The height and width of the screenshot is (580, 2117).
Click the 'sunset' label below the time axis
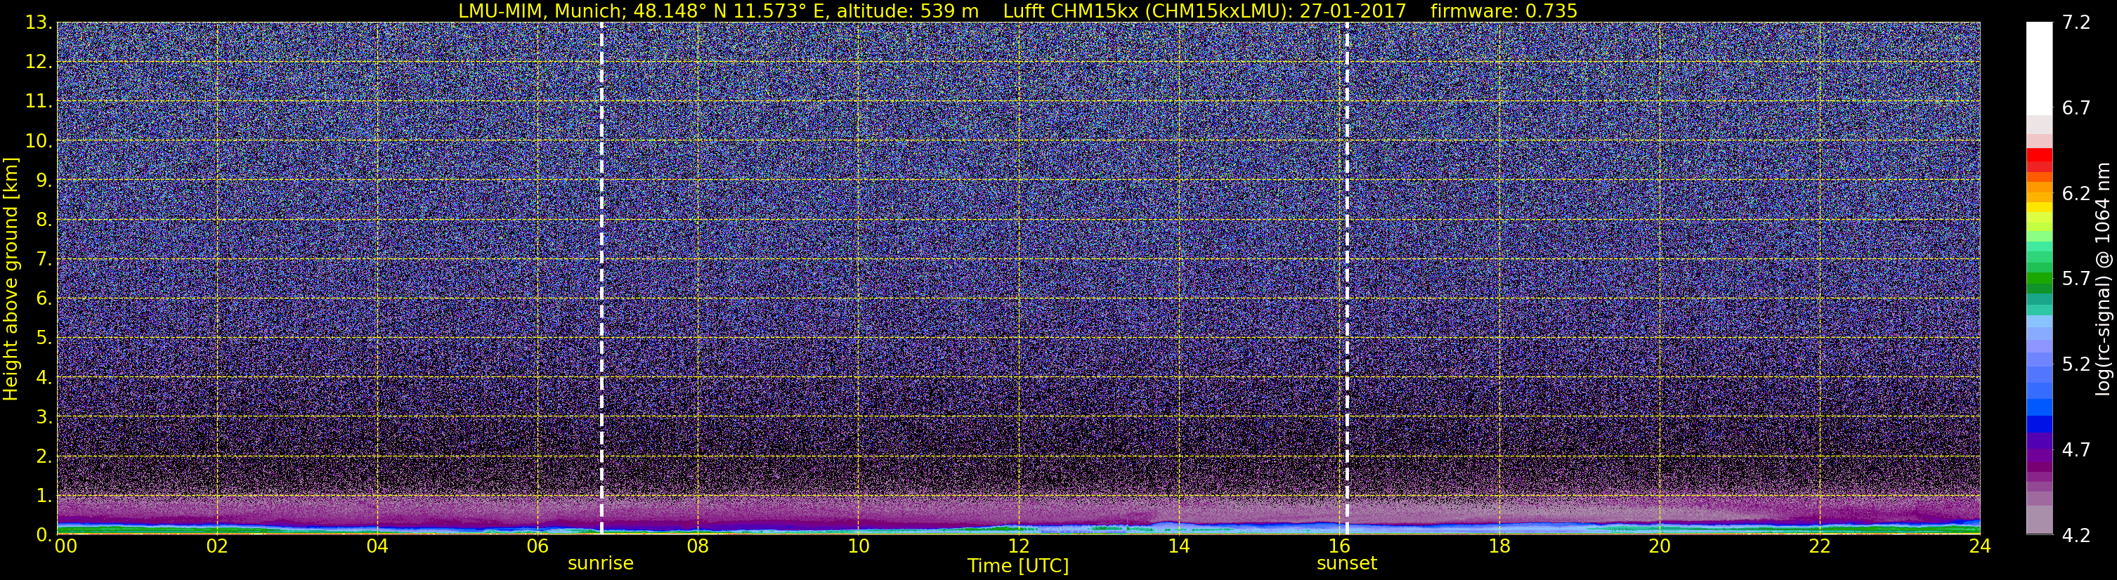tap(1347, 564)
